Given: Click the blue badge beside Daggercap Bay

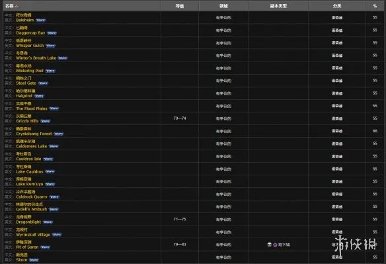Looking at the screenshot, I should tap(52, 33).
